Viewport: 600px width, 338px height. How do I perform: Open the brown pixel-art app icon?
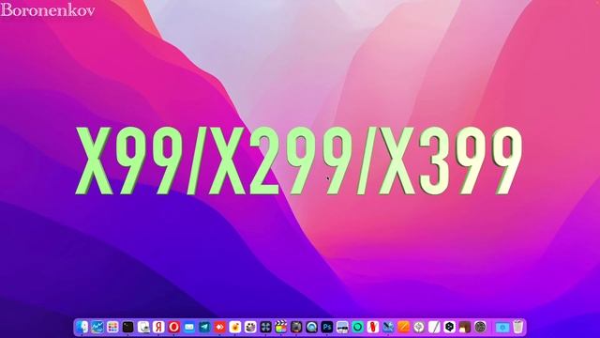pos(465,327)
